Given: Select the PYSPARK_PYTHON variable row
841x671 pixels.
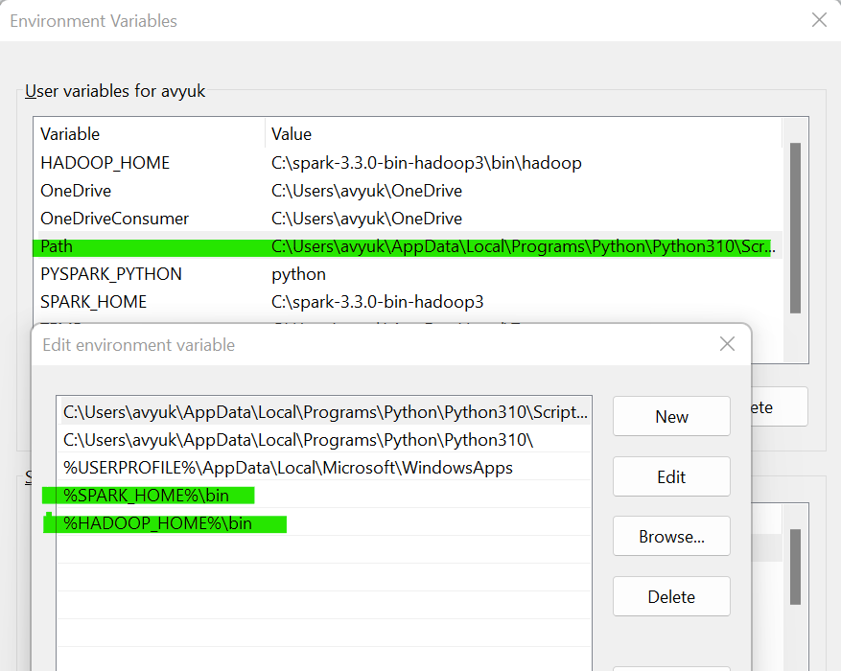Looking at the screenshot, I should click(408, 274).
